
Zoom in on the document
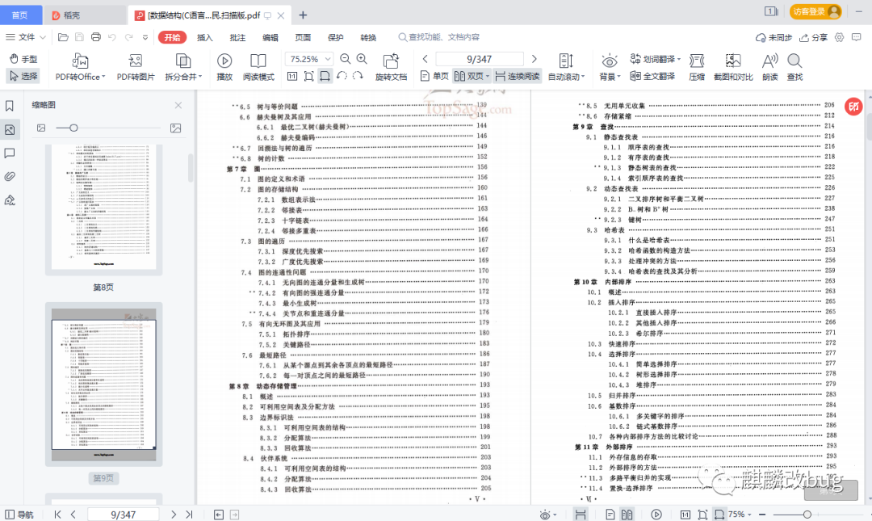tap(362, 59)
